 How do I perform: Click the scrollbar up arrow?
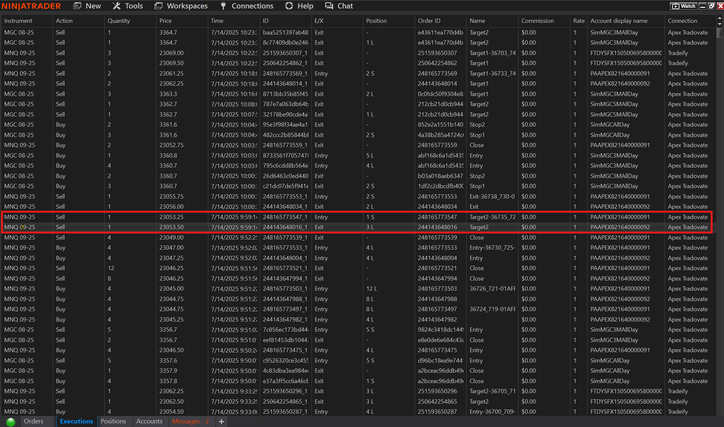719,19
